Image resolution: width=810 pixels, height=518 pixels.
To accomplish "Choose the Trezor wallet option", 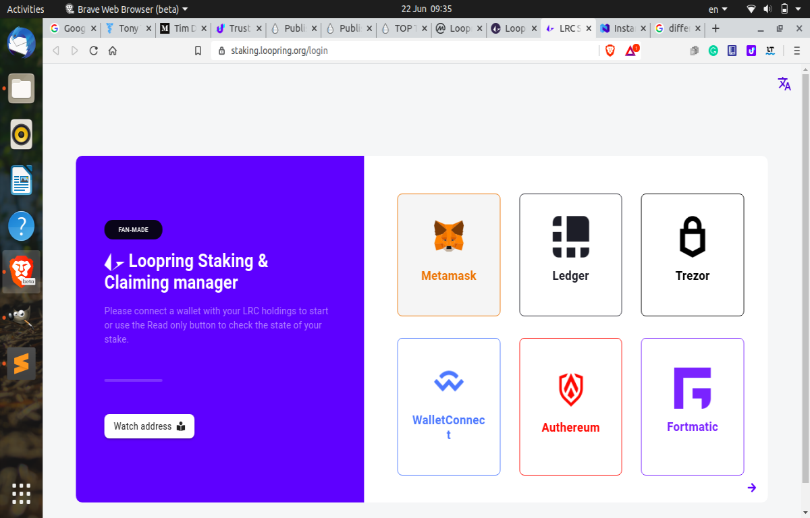I will point(693,255).
